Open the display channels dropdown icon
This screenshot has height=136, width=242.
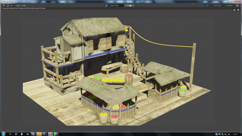click(238, 6)
